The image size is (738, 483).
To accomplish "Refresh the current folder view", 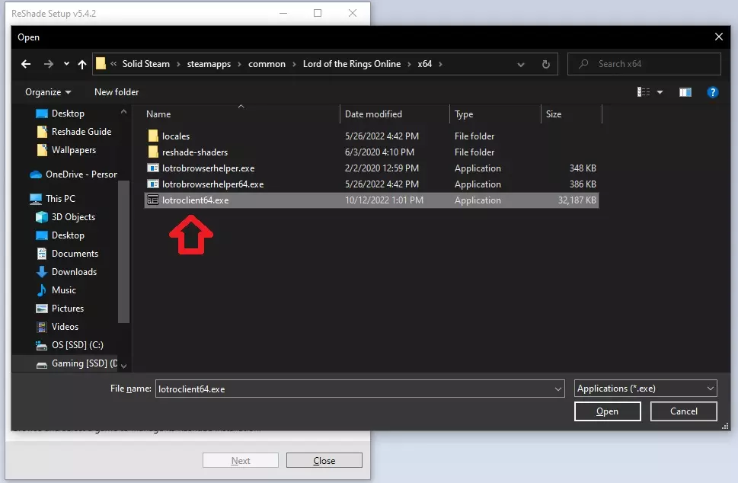I will click(545, 64).
